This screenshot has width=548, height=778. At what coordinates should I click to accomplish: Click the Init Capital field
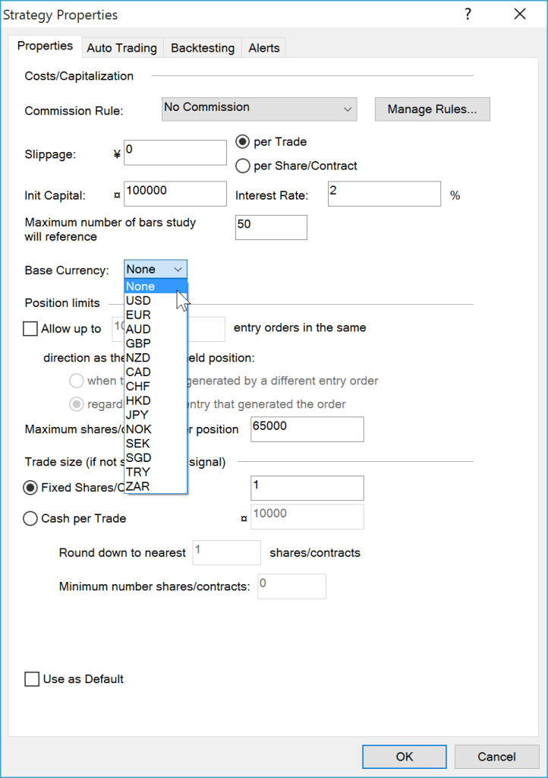coord(175,194)
